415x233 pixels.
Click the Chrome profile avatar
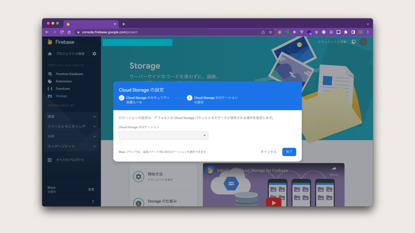[x=361, y=32]
